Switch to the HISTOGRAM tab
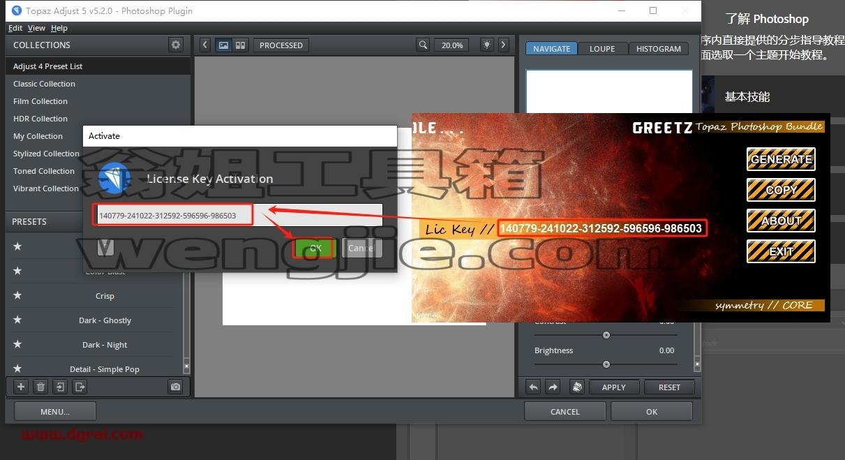Screen dimensions: 845x460 point(659,49)
